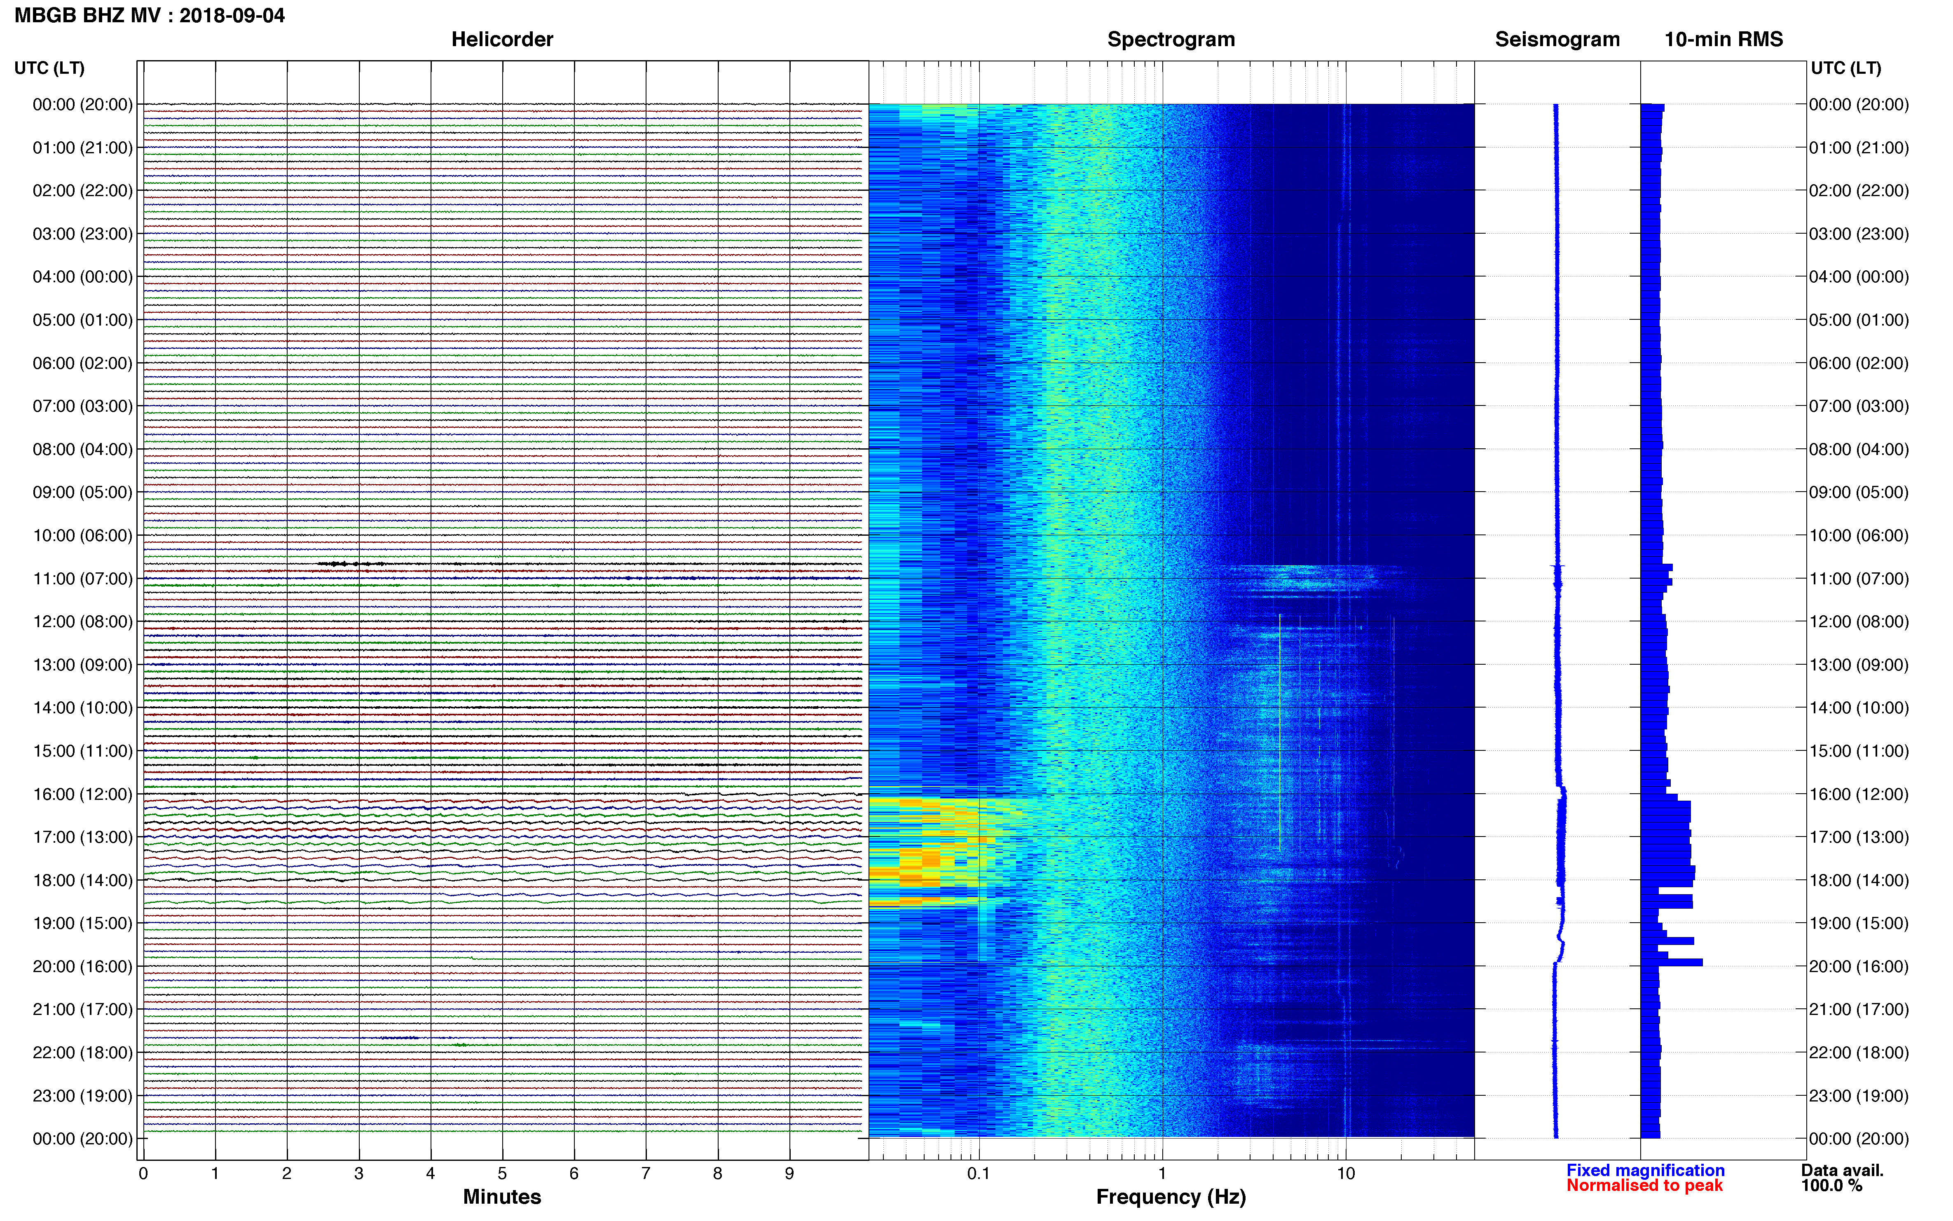Screen dimensions: 1953x1221
Task: Click '03:00 (23:00)' on helicorder time axis
Action: pyautogui.click(x=82, y=234)
